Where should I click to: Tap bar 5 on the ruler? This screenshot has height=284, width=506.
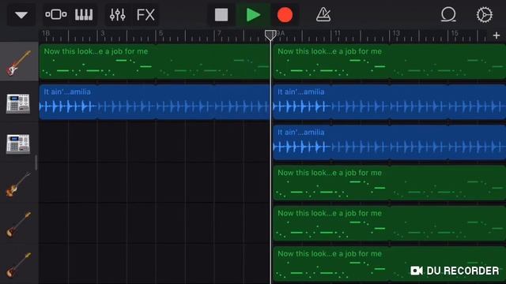coord(161,33)
